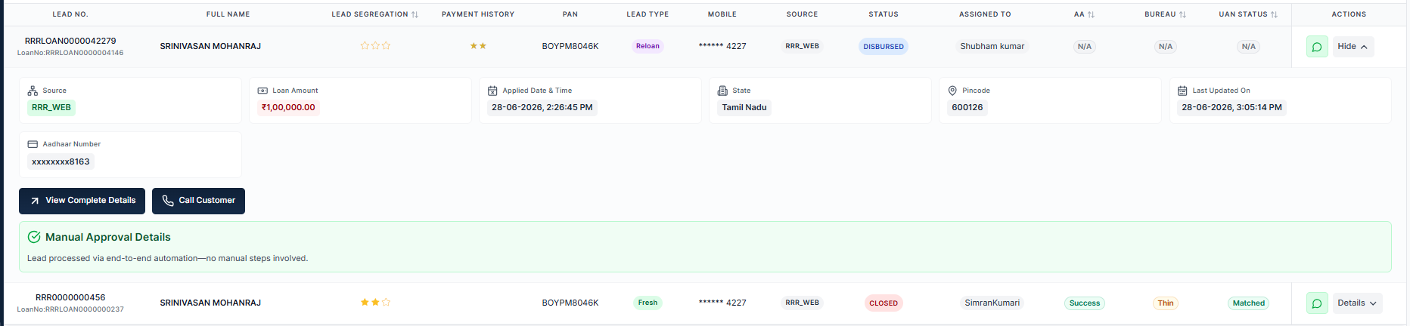Select lead number RRR0000000456
The height and width of the screenshot is (326, 1410).
[x=70, y=297]
